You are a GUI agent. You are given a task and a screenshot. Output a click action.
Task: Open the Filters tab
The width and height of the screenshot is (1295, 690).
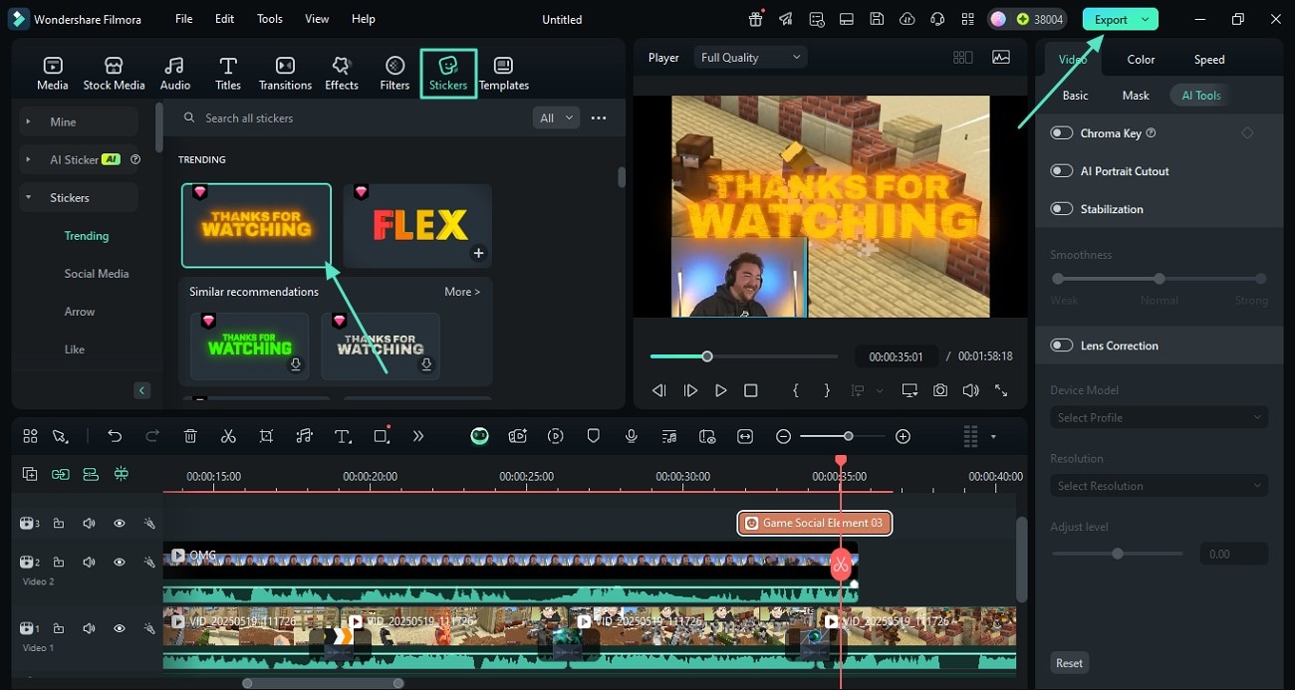tap(394, 74)
